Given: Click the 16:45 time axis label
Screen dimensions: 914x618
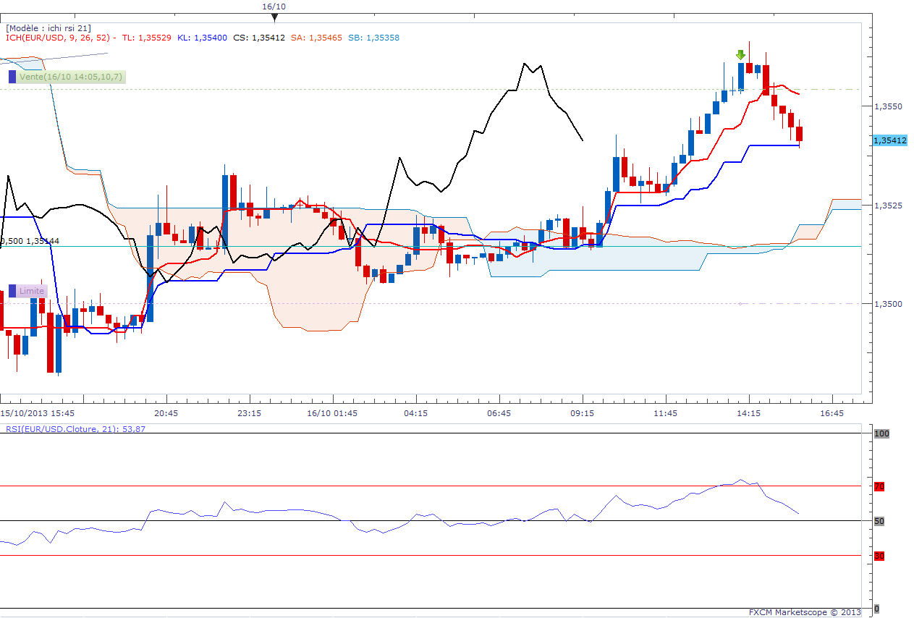Looking at the screenshot, I should tap(832, 413).
